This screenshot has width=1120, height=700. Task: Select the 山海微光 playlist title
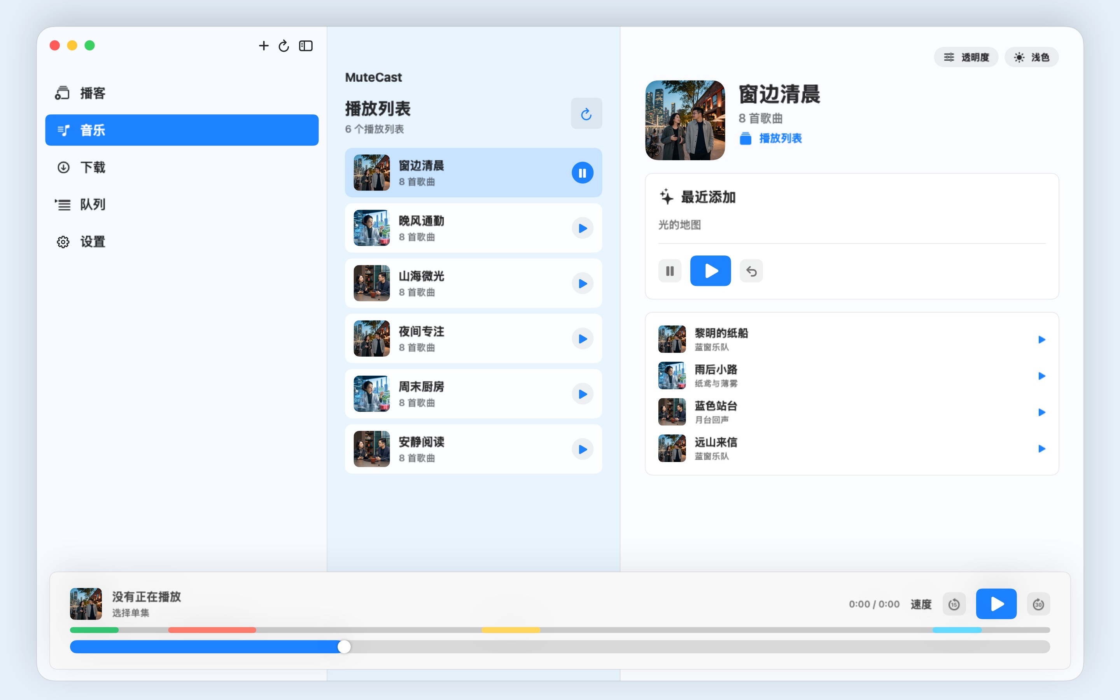(421, 276)
